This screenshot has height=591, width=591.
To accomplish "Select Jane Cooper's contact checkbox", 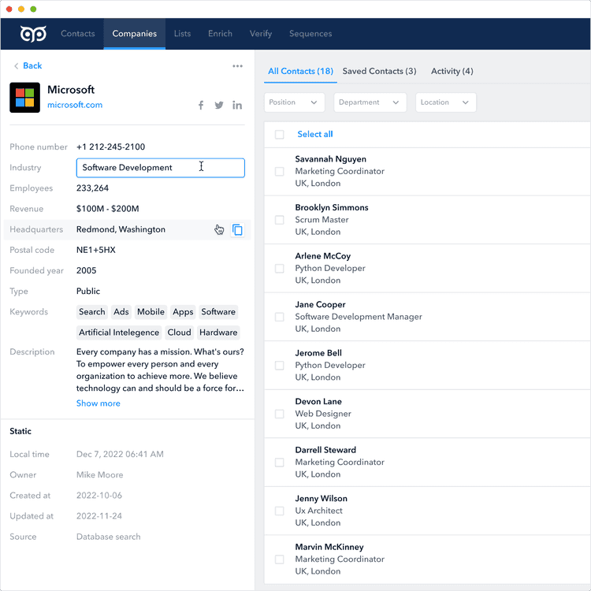I will coord(280,317).
